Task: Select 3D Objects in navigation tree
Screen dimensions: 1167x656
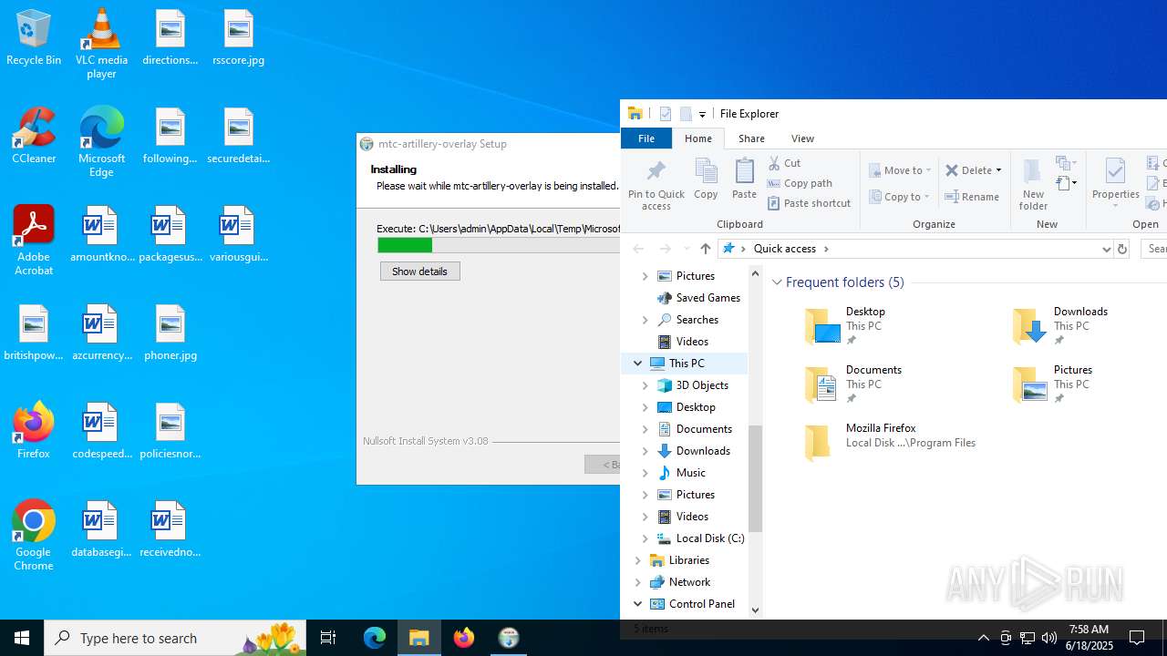Action: pyautogui.click(x=692, y=385)
